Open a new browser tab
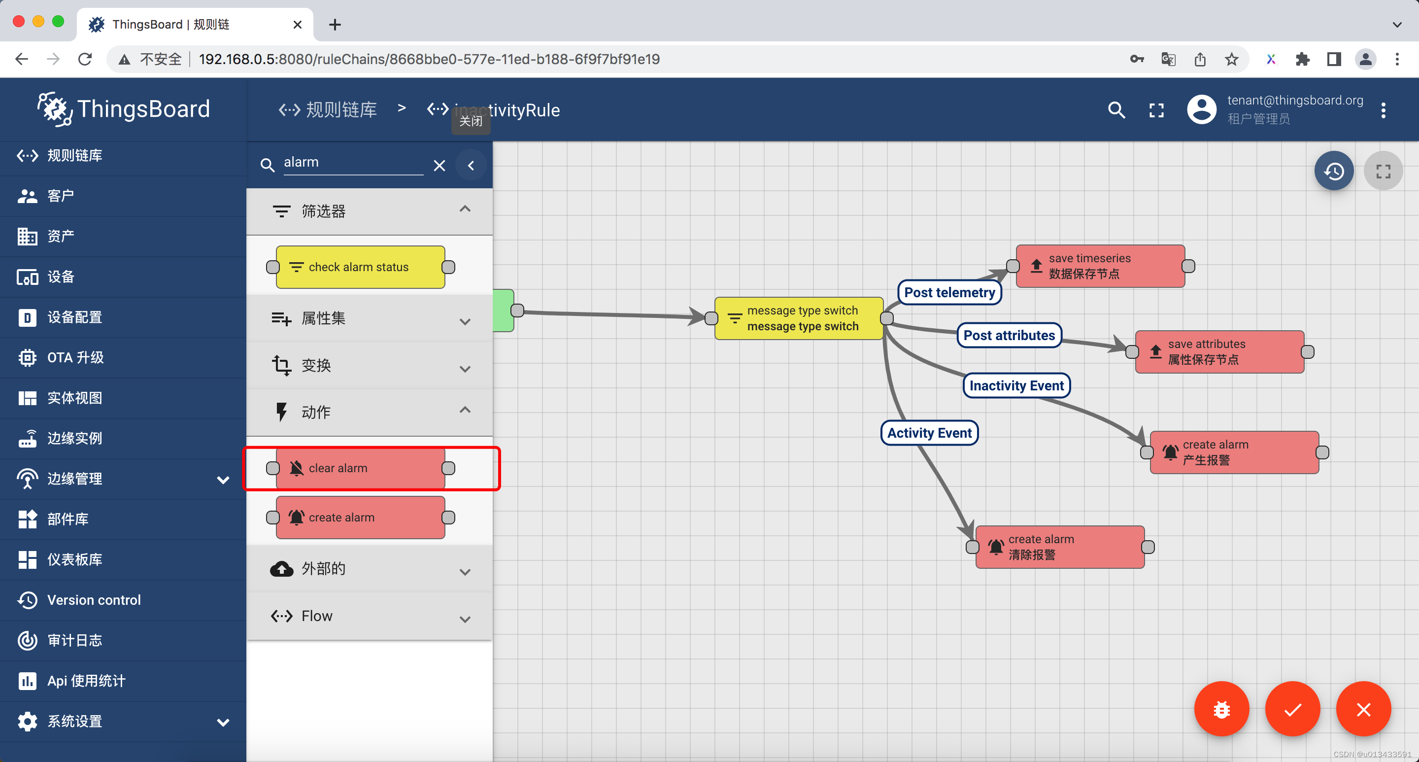 (335, 25)
